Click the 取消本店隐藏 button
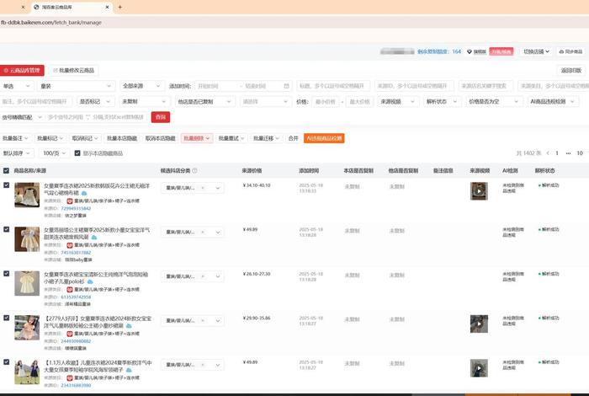 tap(161, 138)
